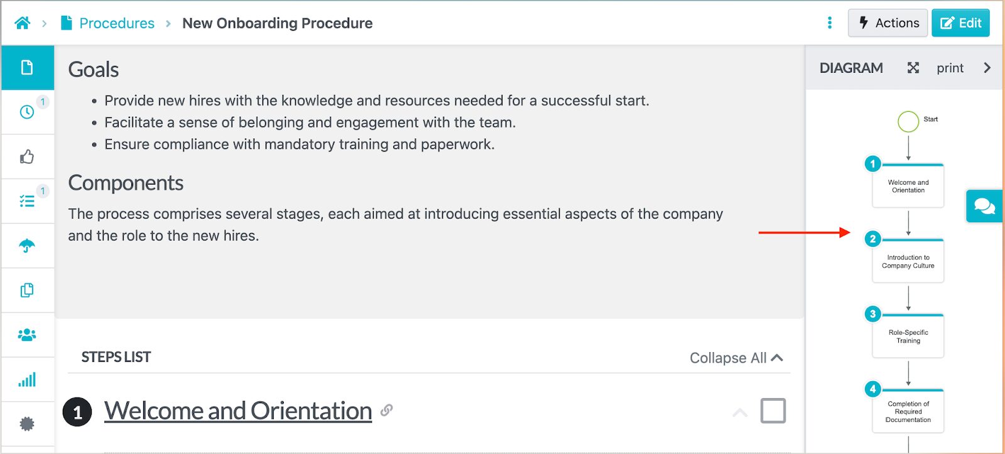Open the clock history sidebar icon
Viewport: 1005px width, 454px height.
tap(27, 112)
